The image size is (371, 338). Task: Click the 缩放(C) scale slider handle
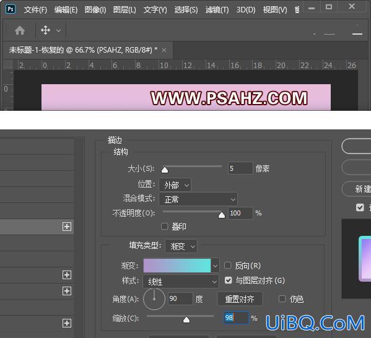[x=186, y=320]
